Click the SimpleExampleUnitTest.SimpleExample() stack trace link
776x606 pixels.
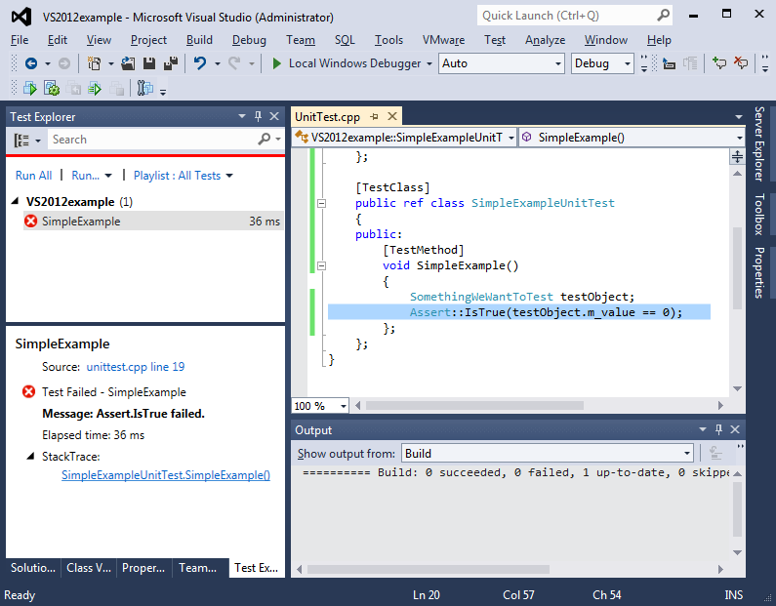[x=166, y=475]
